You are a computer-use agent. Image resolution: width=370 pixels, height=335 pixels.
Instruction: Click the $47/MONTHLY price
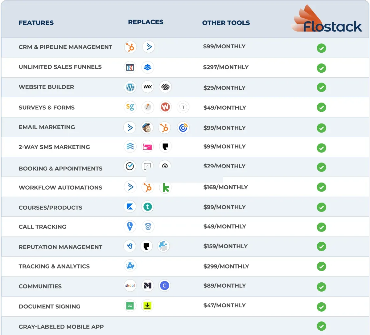point(224,305)
